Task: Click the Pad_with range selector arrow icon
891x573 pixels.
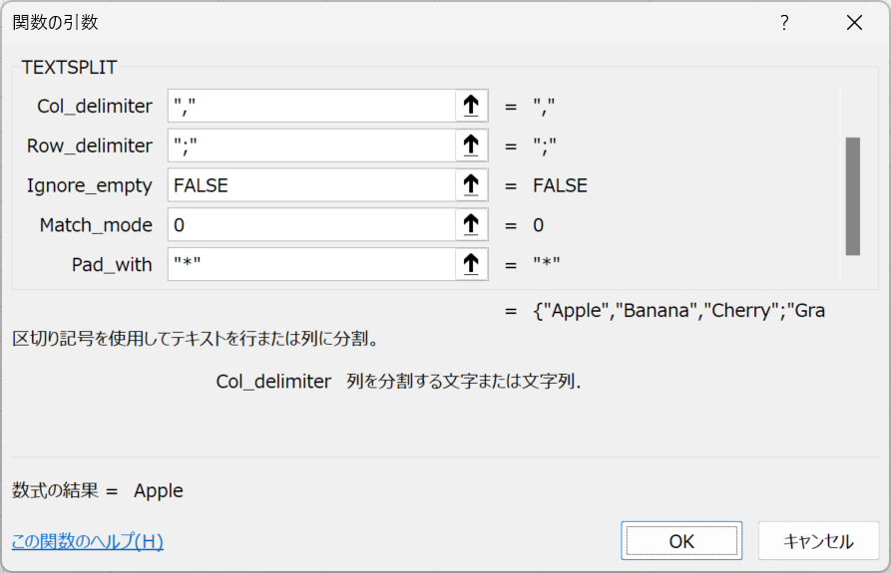Action: [471, 264]
